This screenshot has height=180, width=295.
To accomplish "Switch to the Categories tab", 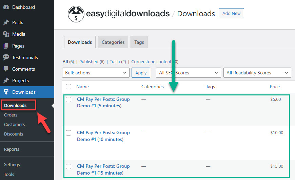I will click(113, 42).
